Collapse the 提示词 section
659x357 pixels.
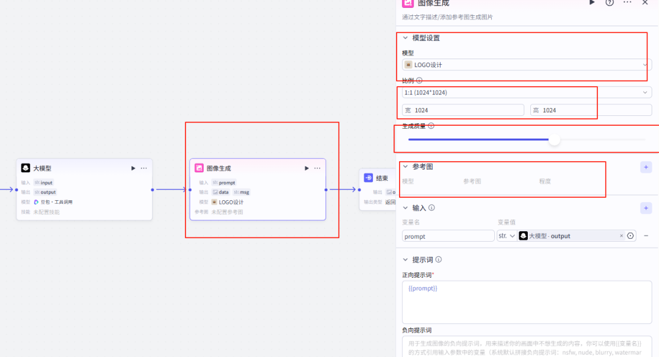coord(406,259)
